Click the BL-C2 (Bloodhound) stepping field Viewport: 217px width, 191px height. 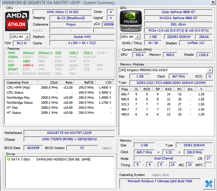pos(71,18)
